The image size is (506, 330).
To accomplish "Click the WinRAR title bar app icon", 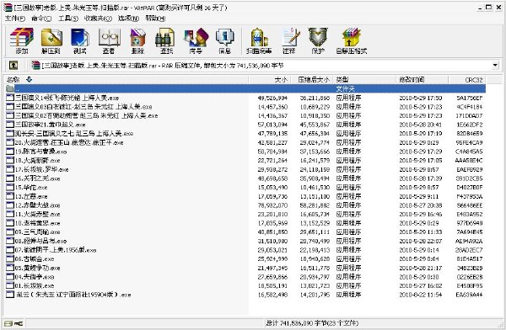I will pyautogui.click(x=8, y=8).
